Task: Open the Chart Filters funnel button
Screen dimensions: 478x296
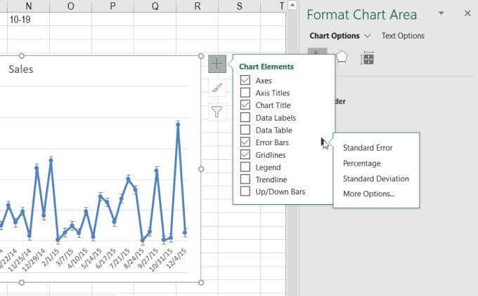Action: tap(217, 112)
